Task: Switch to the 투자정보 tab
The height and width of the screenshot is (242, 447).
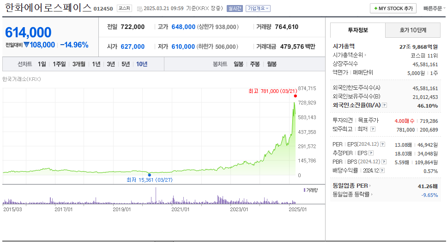Action: [358, 30]
